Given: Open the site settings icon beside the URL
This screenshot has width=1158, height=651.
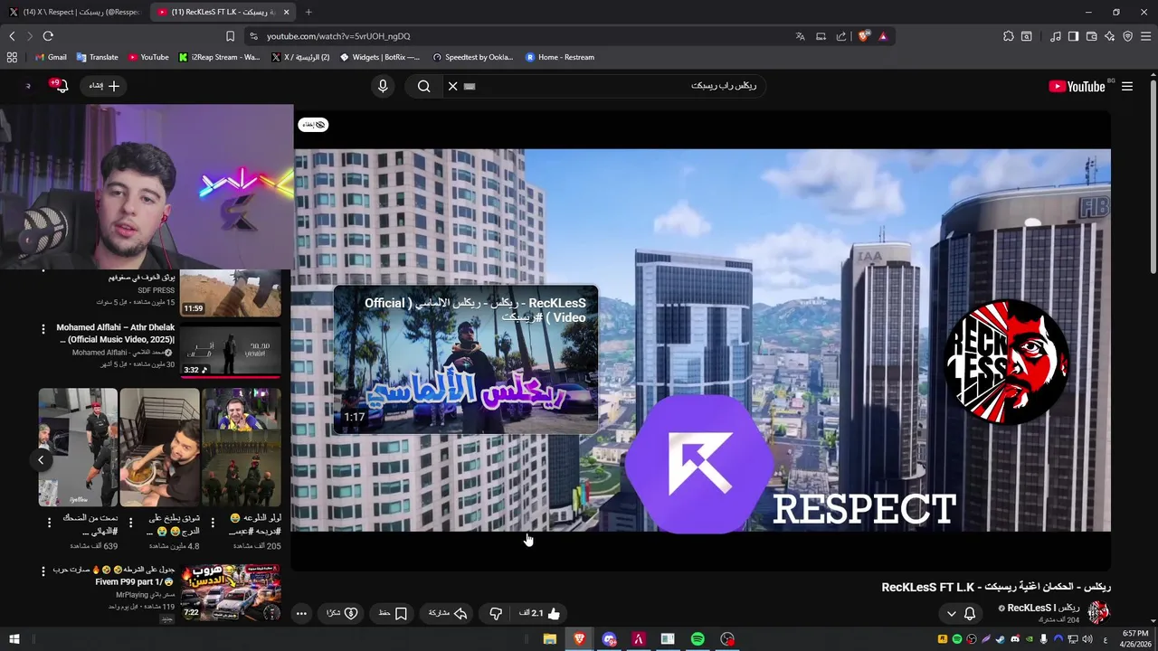Looking at the screenshot, I should pyautogui.click(x=254, y=36).
